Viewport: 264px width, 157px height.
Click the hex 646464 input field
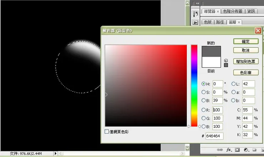[214, 136]
